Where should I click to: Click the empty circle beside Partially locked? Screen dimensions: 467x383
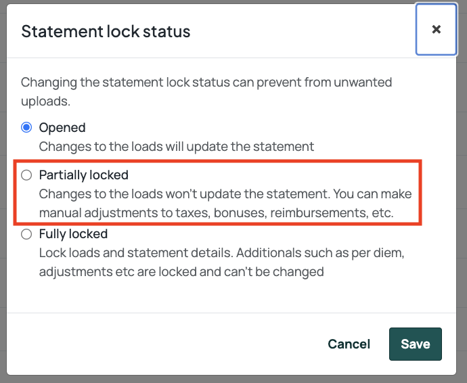26,175
